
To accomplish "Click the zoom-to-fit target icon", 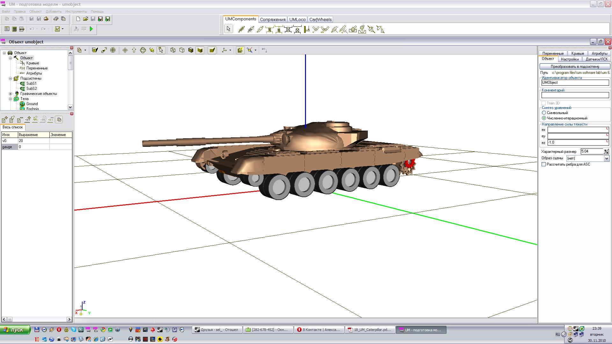I will click(x=113, y=50).
